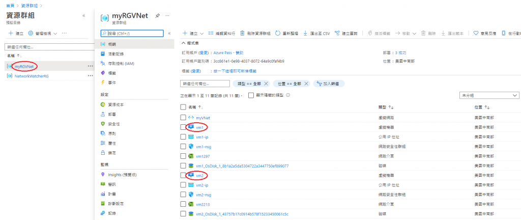Image resolution: width=521 pixels, height=220 pixels.
Task: Toggle the 顯示隱藏的類型 checkbox
Action: click(251, 95)
